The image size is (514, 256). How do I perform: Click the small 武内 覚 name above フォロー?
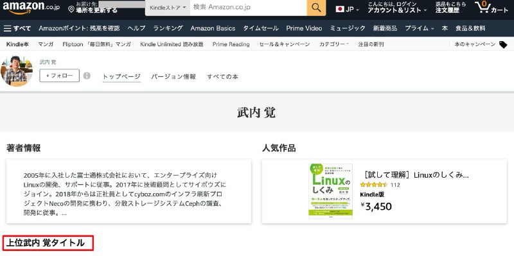[x=48, y=62]
